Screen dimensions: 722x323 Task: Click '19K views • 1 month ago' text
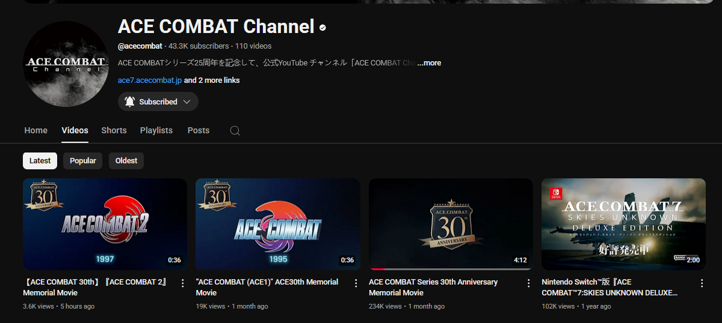click(232, 306)
